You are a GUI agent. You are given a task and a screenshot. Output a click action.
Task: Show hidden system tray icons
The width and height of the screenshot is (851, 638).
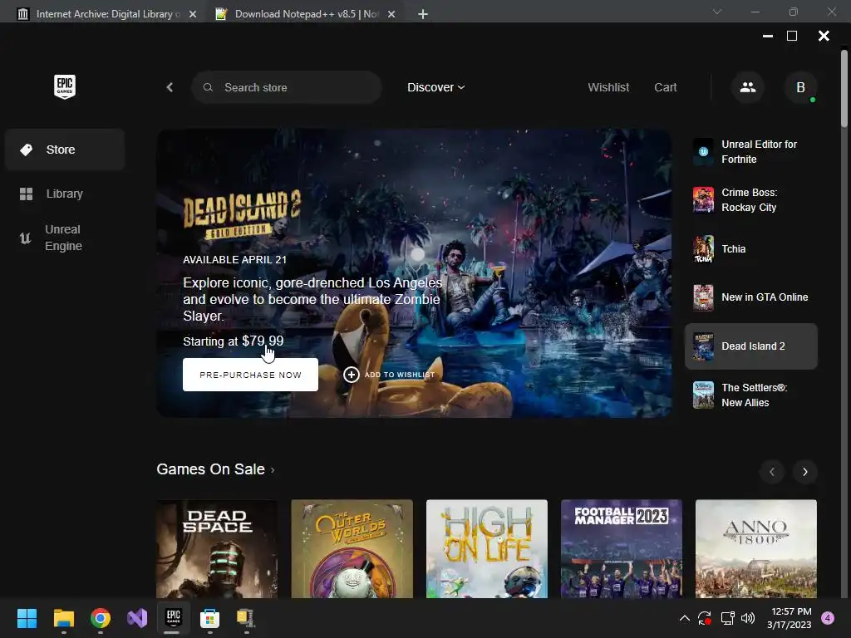[685, 618]
